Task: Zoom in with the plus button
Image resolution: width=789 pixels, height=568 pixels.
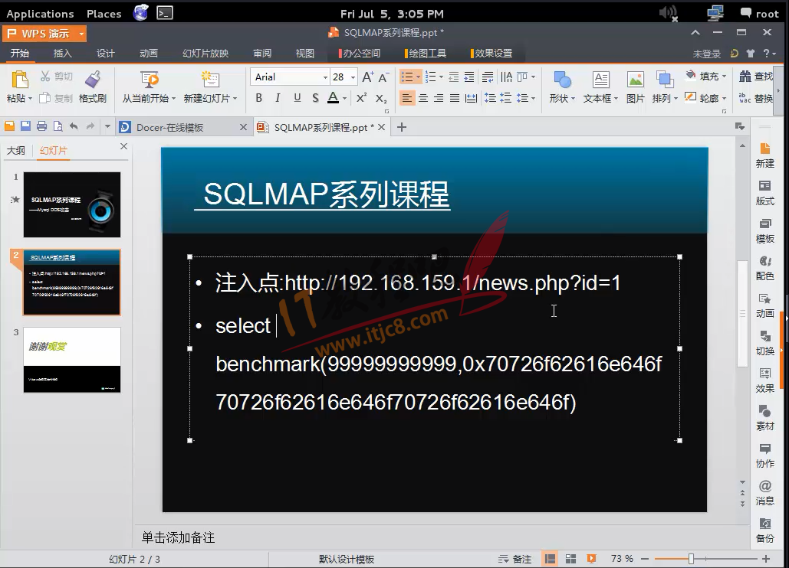Action: (x=766, y=559)
